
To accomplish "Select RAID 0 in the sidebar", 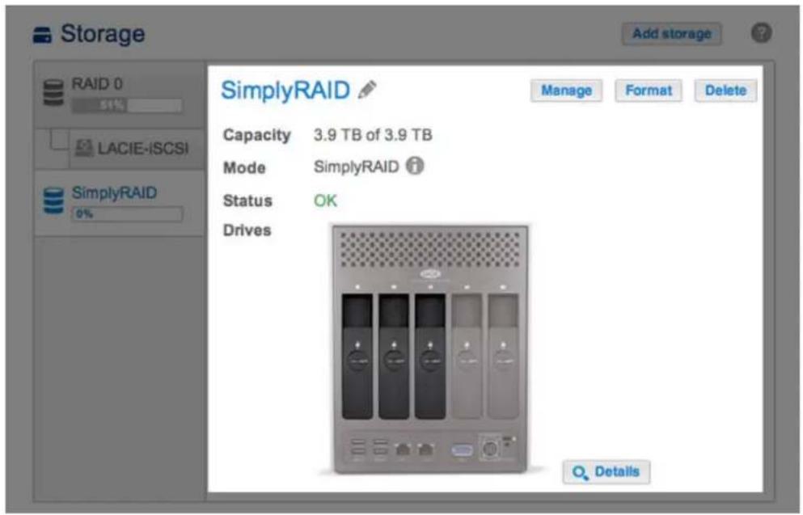I will [x=120, y=95].
